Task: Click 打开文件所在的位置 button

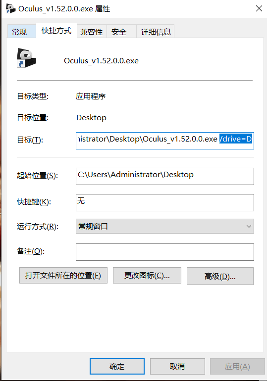Action: tap(63, 276)
